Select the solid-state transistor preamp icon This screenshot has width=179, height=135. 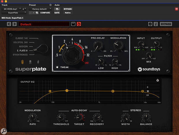pyautogui.click(x=30, y=62)
